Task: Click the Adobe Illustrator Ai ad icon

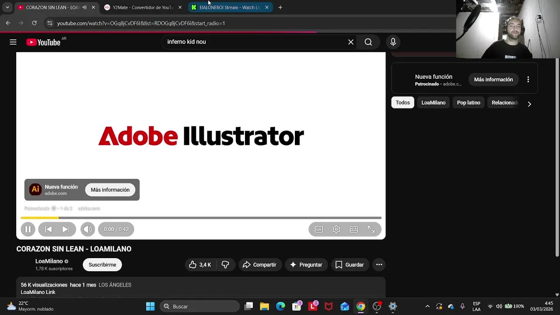Action: pyautogui.click(x=35, y=189)
